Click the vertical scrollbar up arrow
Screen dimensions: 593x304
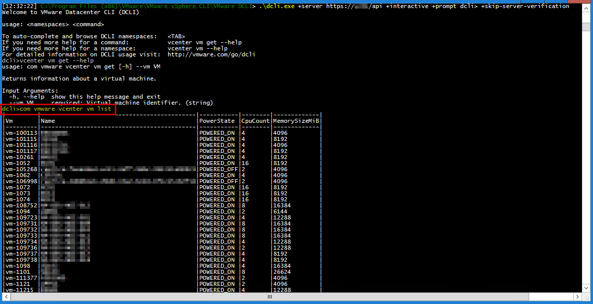(x=586, y=9)
